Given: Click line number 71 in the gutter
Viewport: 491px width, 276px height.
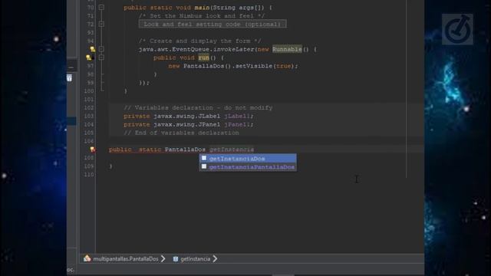Looking at the screenshot, I should (x=91, y=16).
